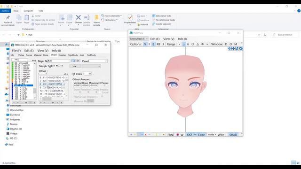Switch to the Faces tab

point(29,55)
